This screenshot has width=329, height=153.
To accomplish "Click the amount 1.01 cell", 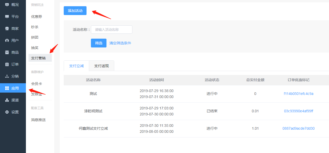I will coord(255,128).
